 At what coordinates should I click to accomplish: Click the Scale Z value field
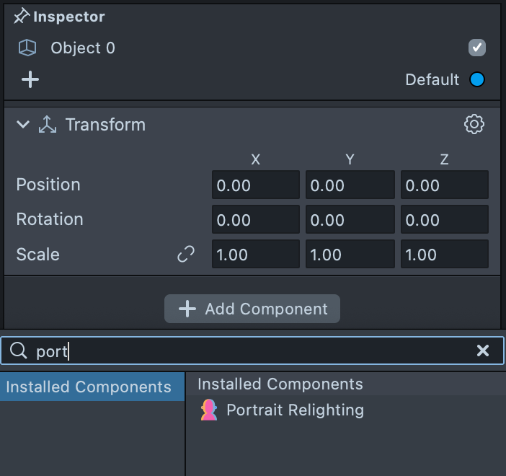(444, 255)
